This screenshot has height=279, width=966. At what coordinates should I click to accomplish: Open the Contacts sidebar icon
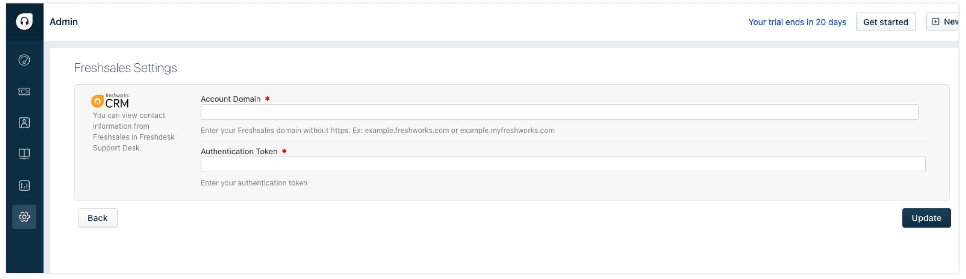click(24, 123)
